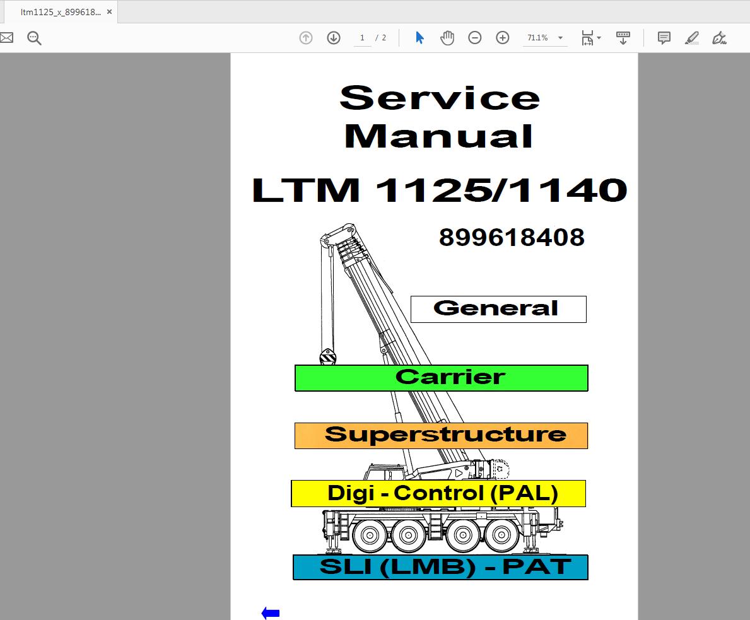Click the fit page width icon
This screenshot has height=620, width=750.
tap(587, 38)
